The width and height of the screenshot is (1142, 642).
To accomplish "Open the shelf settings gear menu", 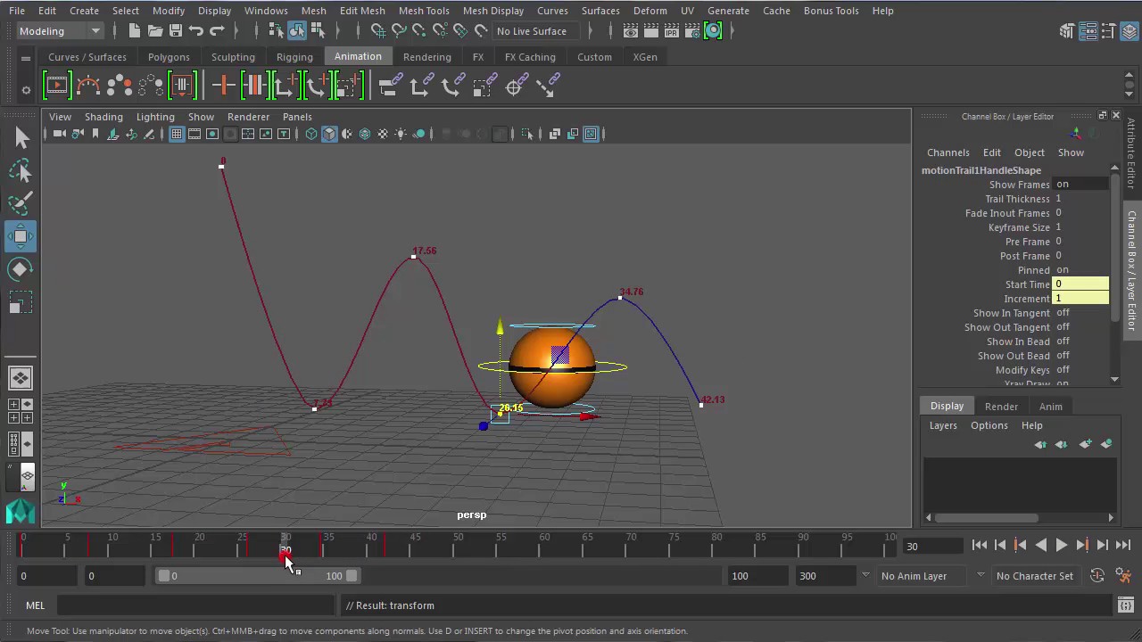I will coord(25,89).
